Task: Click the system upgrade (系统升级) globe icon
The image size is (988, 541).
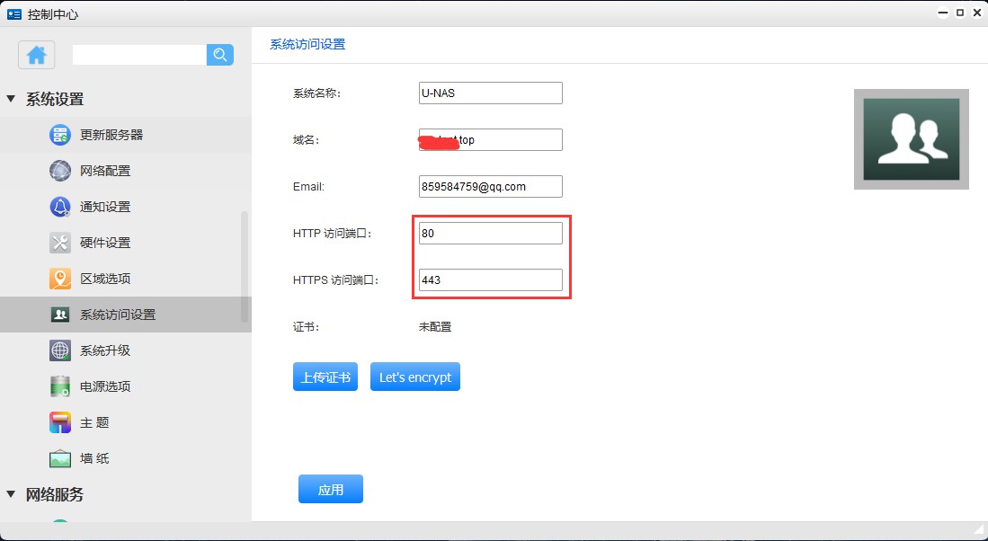Action: [x=60, y=350]
